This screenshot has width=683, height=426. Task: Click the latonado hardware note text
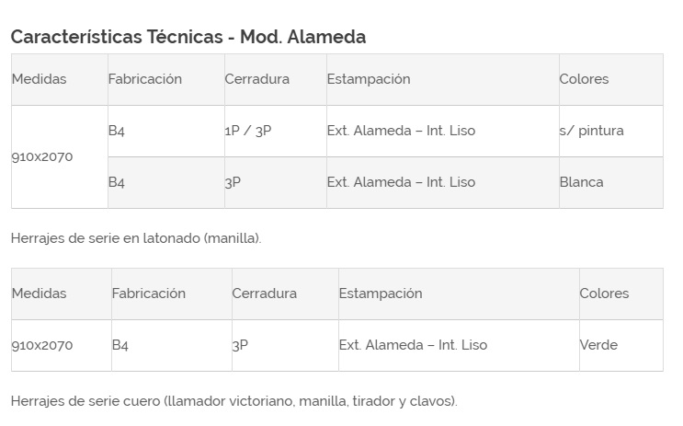pos(136,238)
